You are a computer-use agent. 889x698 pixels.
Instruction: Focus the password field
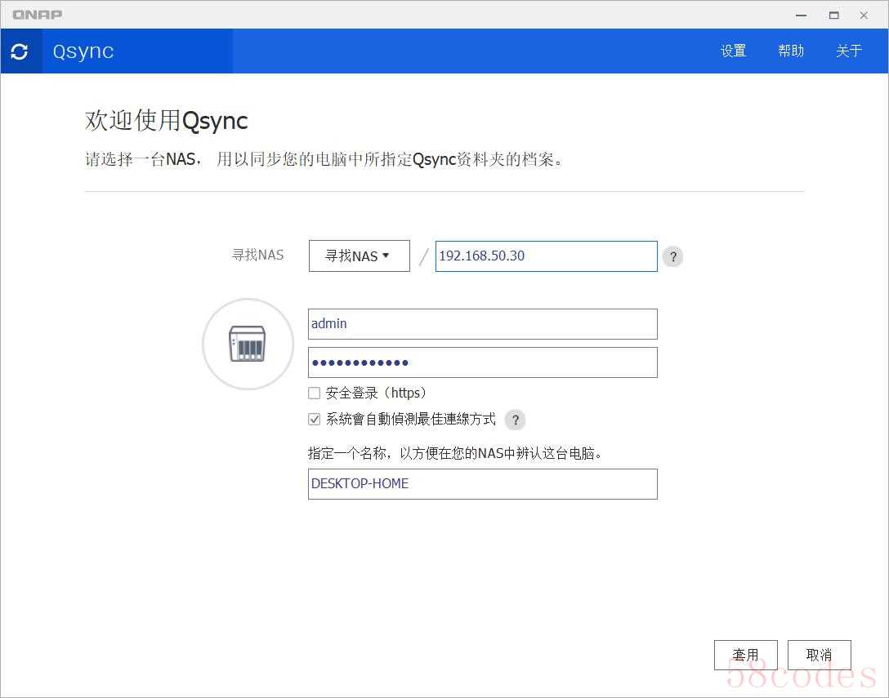tap(483, 362)
